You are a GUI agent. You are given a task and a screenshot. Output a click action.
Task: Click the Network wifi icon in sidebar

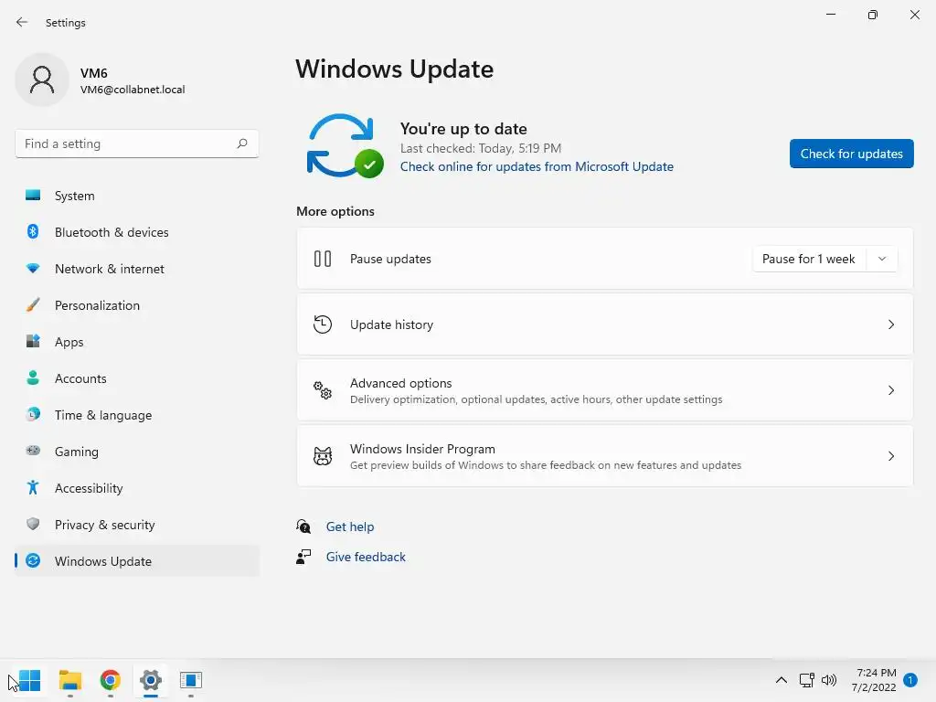(x=33, y=269)
